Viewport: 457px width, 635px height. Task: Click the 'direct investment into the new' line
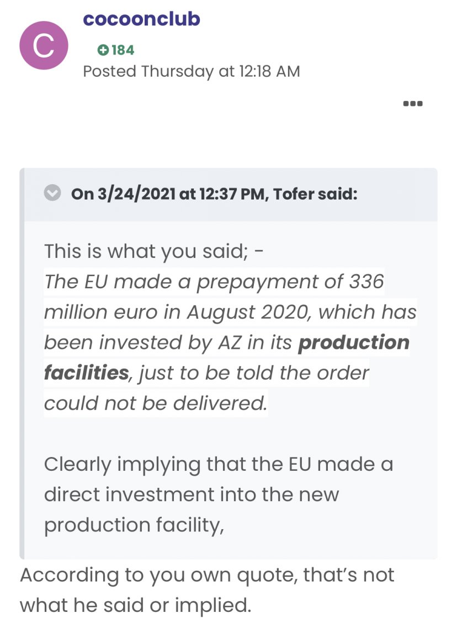coord(191,494)
